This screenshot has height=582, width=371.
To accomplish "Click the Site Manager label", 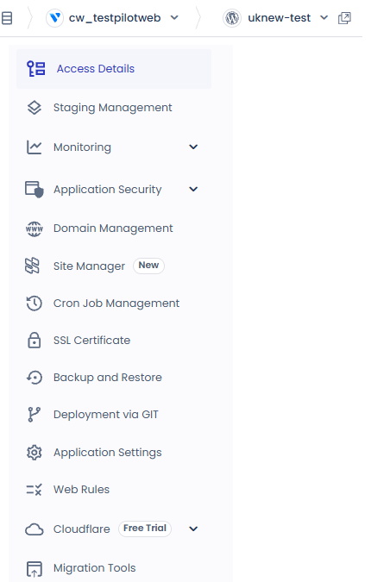I will [x=89, y=266].
